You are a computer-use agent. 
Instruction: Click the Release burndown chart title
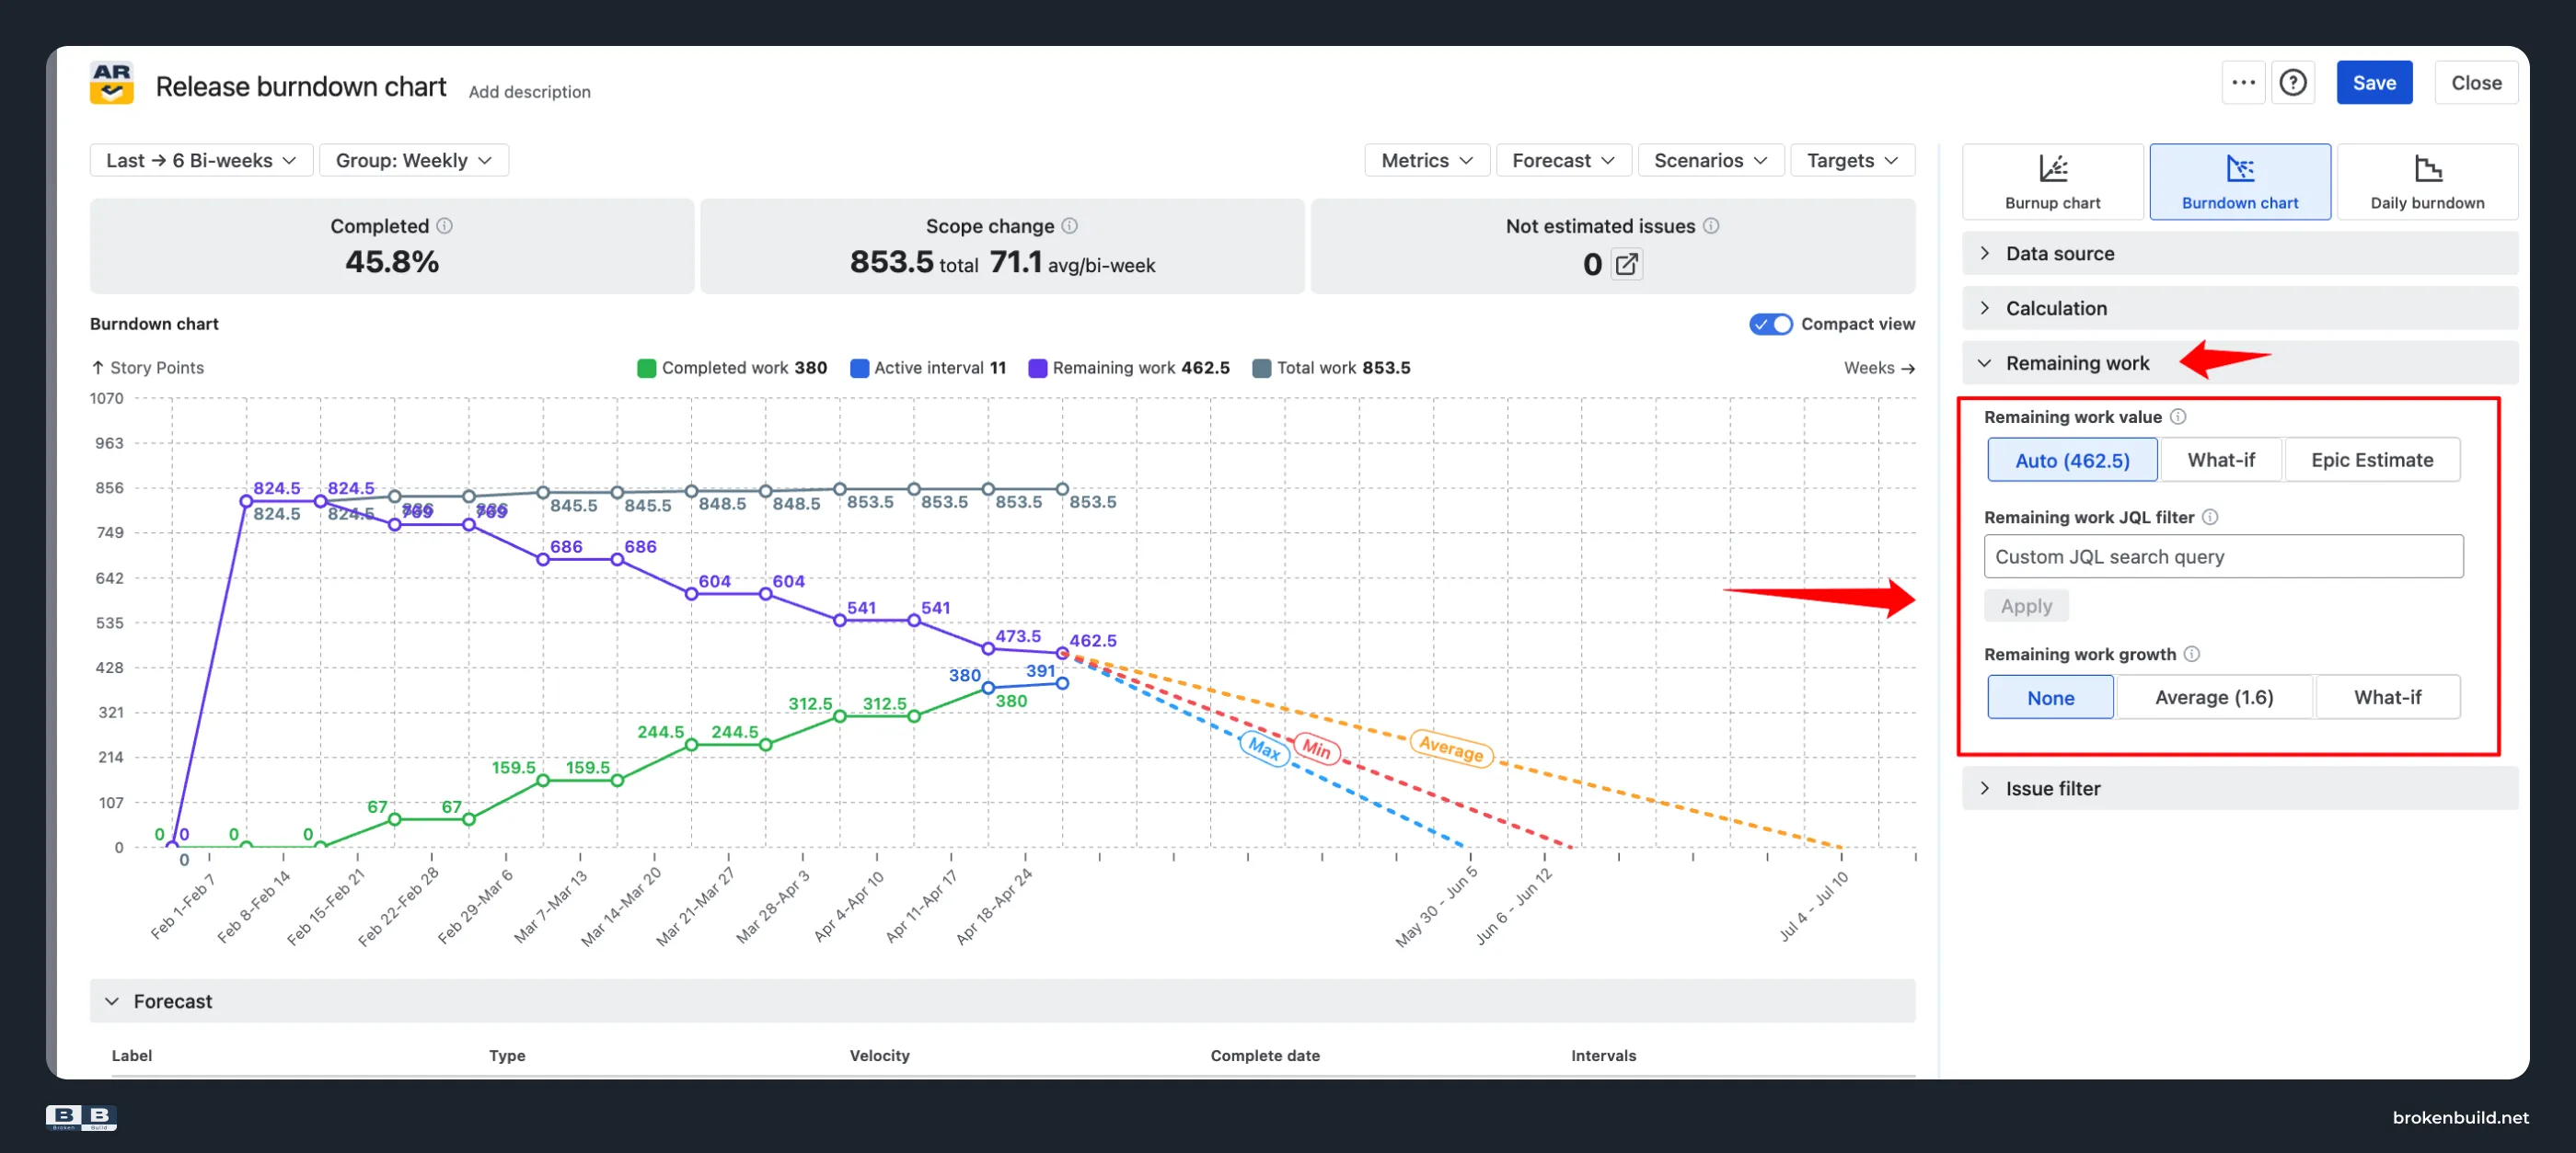[301, 87]
